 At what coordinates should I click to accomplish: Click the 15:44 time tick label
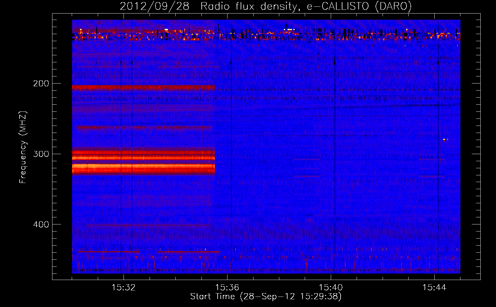click(434, 288)
